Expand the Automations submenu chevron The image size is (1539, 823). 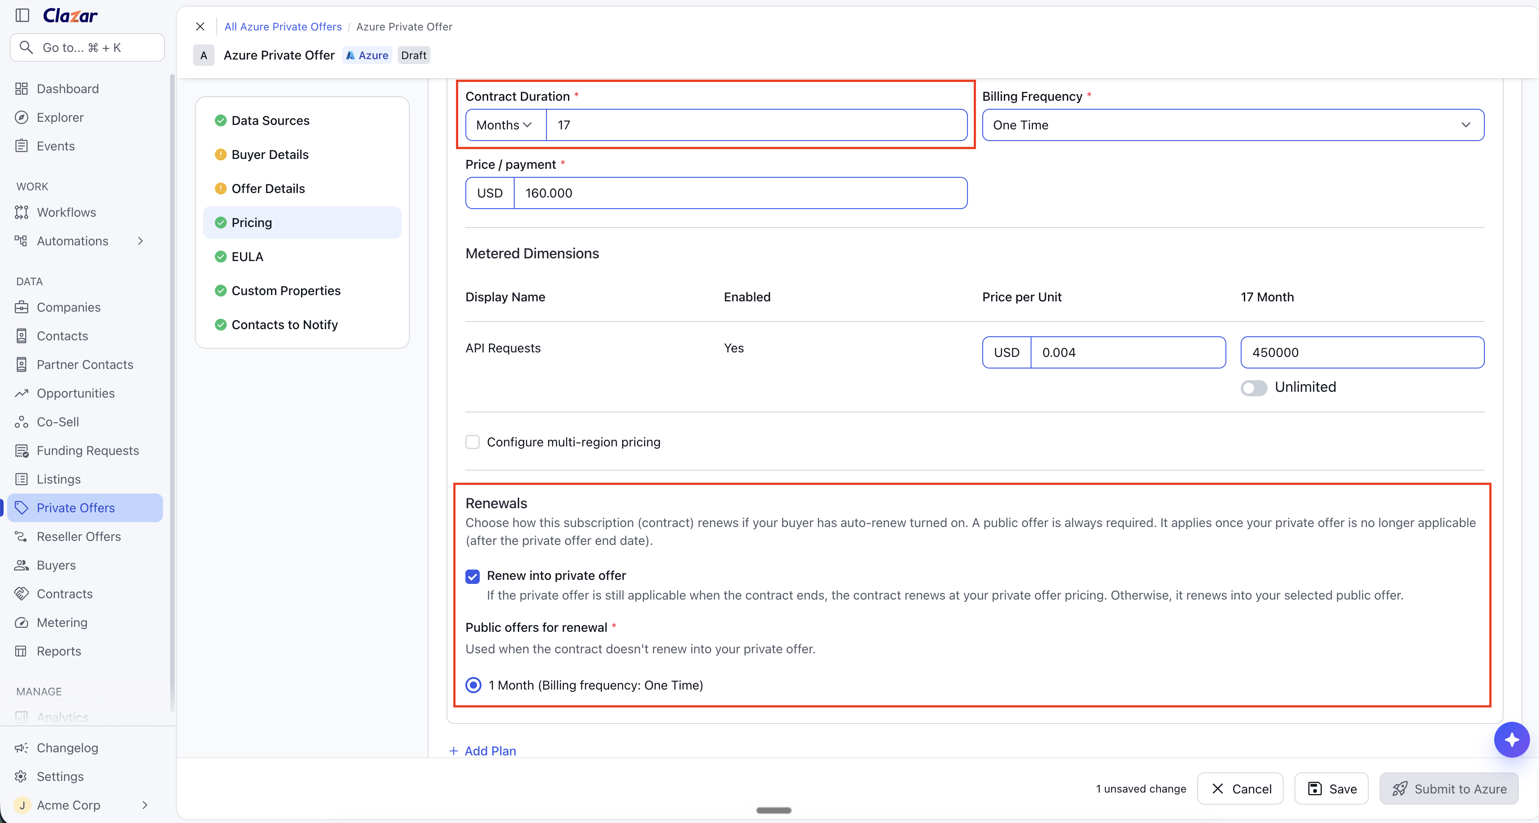141,241
